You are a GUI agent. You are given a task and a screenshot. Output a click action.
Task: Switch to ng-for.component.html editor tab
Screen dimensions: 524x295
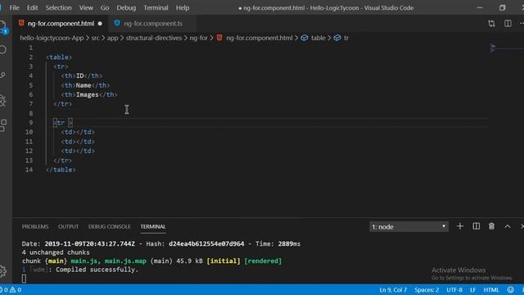[x=61, y=24]
